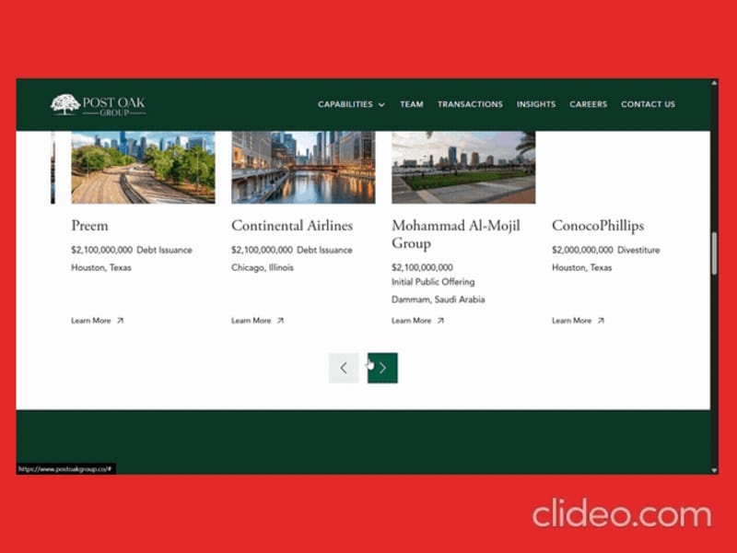This screenshot has height=553, width=737.
Task: Click the arrow icon next to Mohammad Al-Mojil's Learn More
Action: click(x=440, y=321)
